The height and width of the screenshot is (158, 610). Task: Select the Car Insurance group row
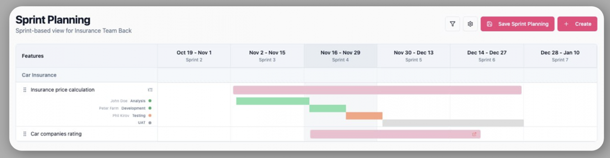point(39,75)
